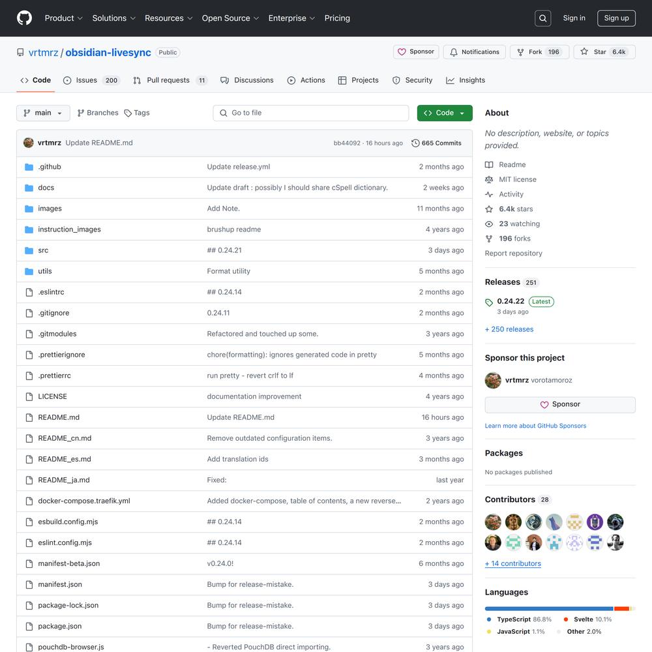
Task: Switch to the Security tab
Action: point(412,80)
